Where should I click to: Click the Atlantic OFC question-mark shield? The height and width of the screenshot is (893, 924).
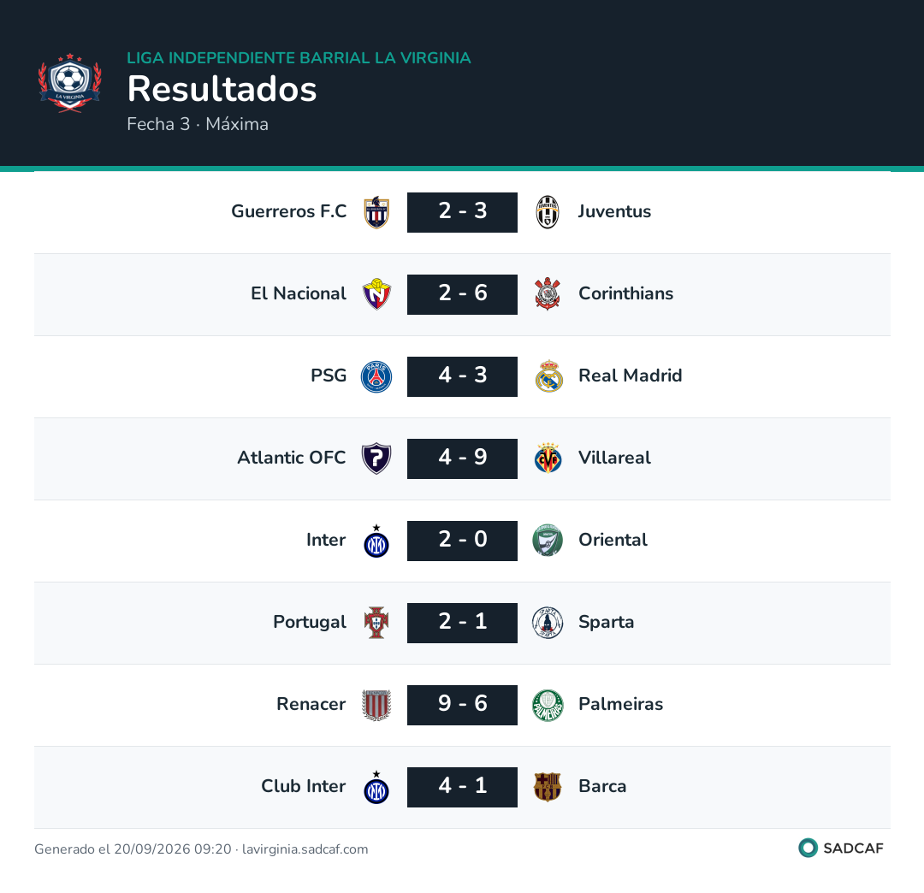[376, 458]
